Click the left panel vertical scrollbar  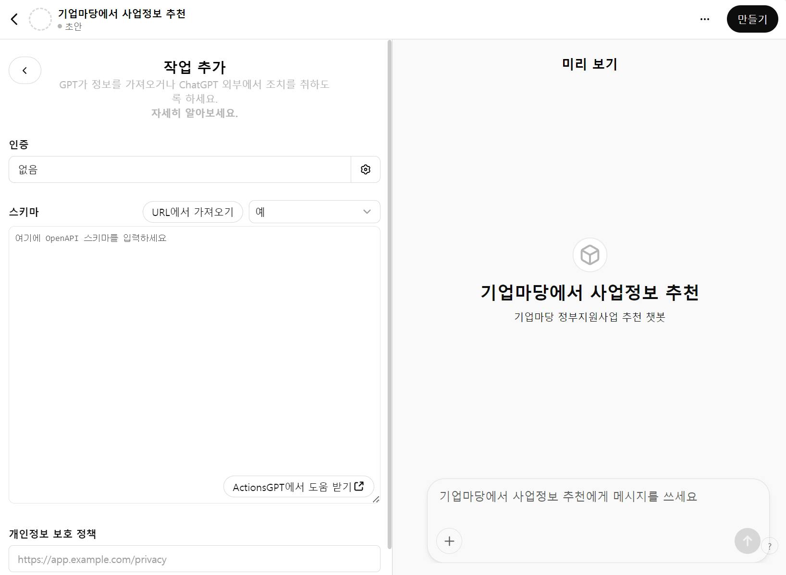[x=390, y=294]
